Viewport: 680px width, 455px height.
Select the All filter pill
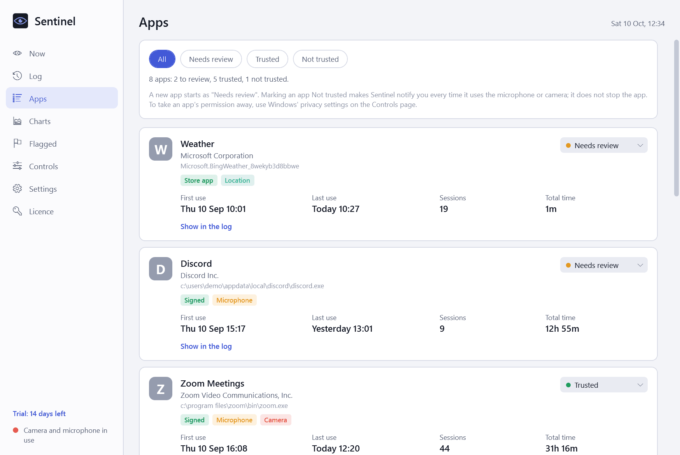(162, 59)
